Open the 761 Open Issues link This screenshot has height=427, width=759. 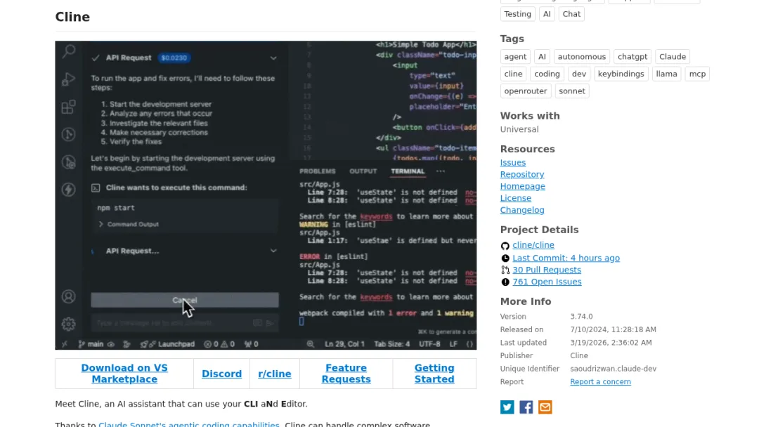547,282
